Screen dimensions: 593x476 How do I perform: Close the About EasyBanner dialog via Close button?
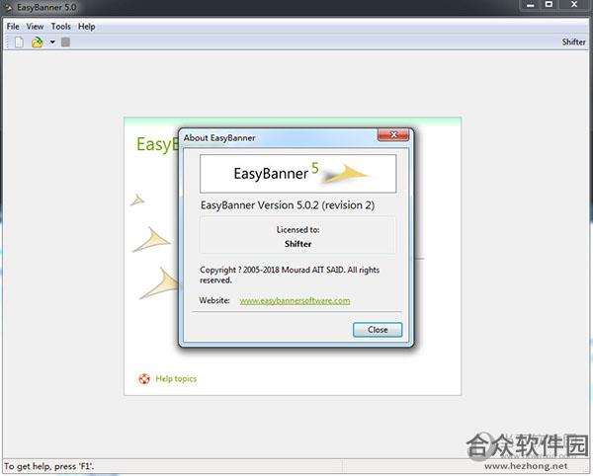(378, 330)
